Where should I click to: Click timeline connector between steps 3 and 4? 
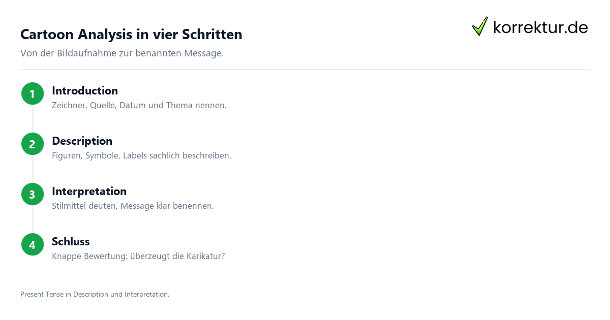pyautogui.click(x=33, y=219)
